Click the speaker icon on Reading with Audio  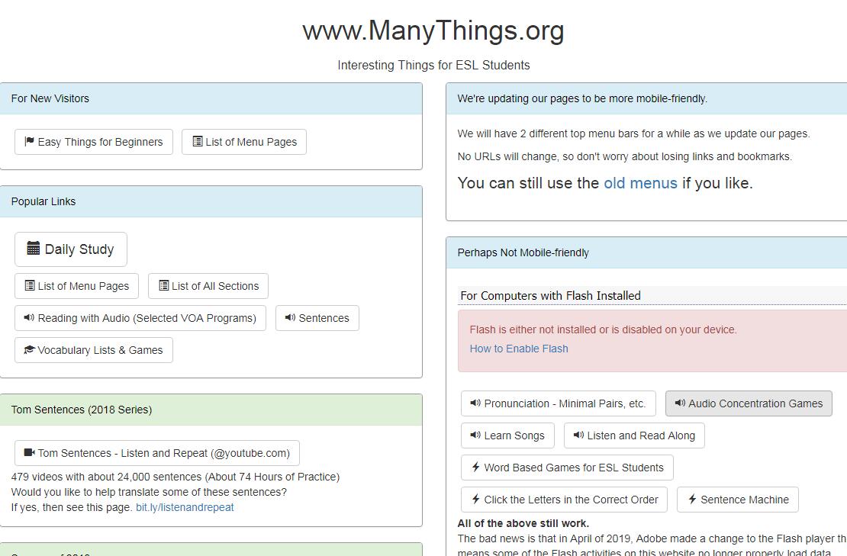pos(29,317)
